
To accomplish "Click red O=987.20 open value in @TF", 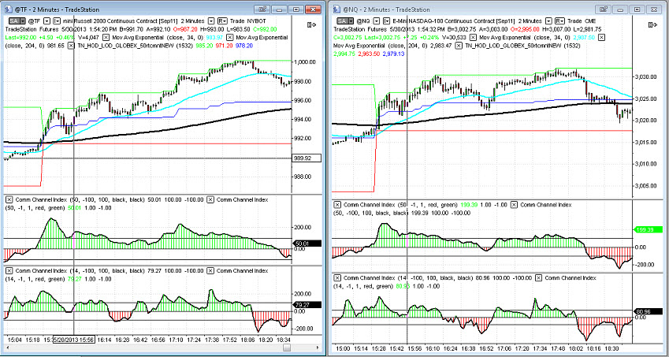I will pos(185,29).
